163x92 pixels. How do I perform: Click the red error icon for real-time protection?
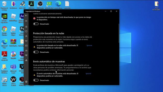[34, 18]
